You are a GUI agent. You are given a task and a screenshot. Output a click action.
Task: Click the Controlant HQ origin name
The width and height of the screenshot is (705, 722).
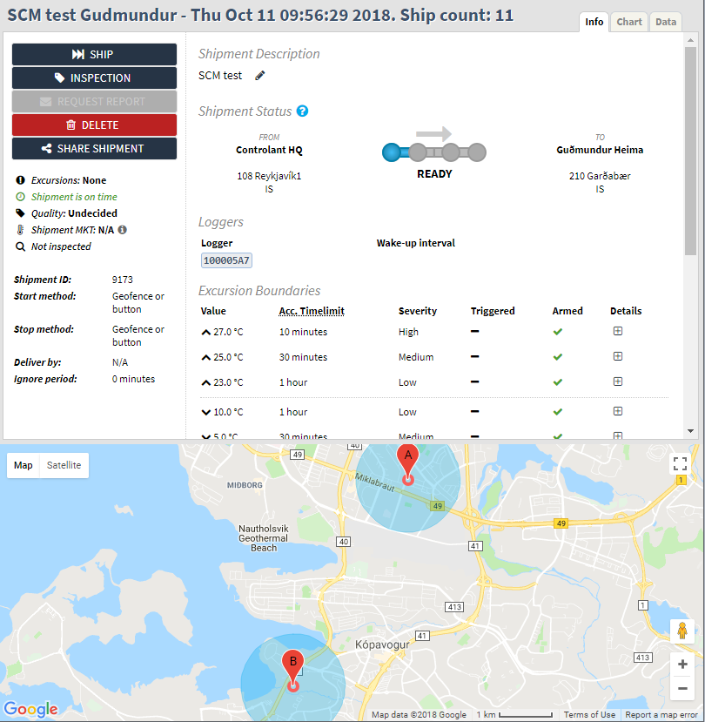coord(269,150)
